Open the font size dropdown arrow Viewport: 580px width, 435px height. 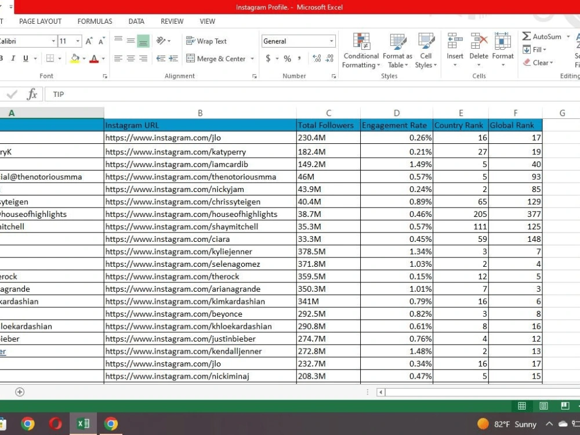click(78, 41)
